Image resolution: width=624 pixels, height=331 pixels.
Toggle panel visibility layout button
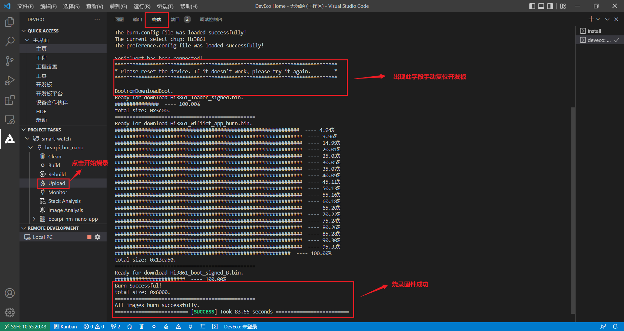pos(541,6)
